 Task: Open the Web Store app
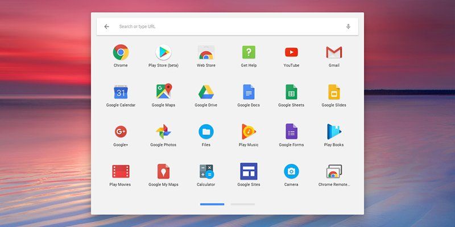(206, 53)
